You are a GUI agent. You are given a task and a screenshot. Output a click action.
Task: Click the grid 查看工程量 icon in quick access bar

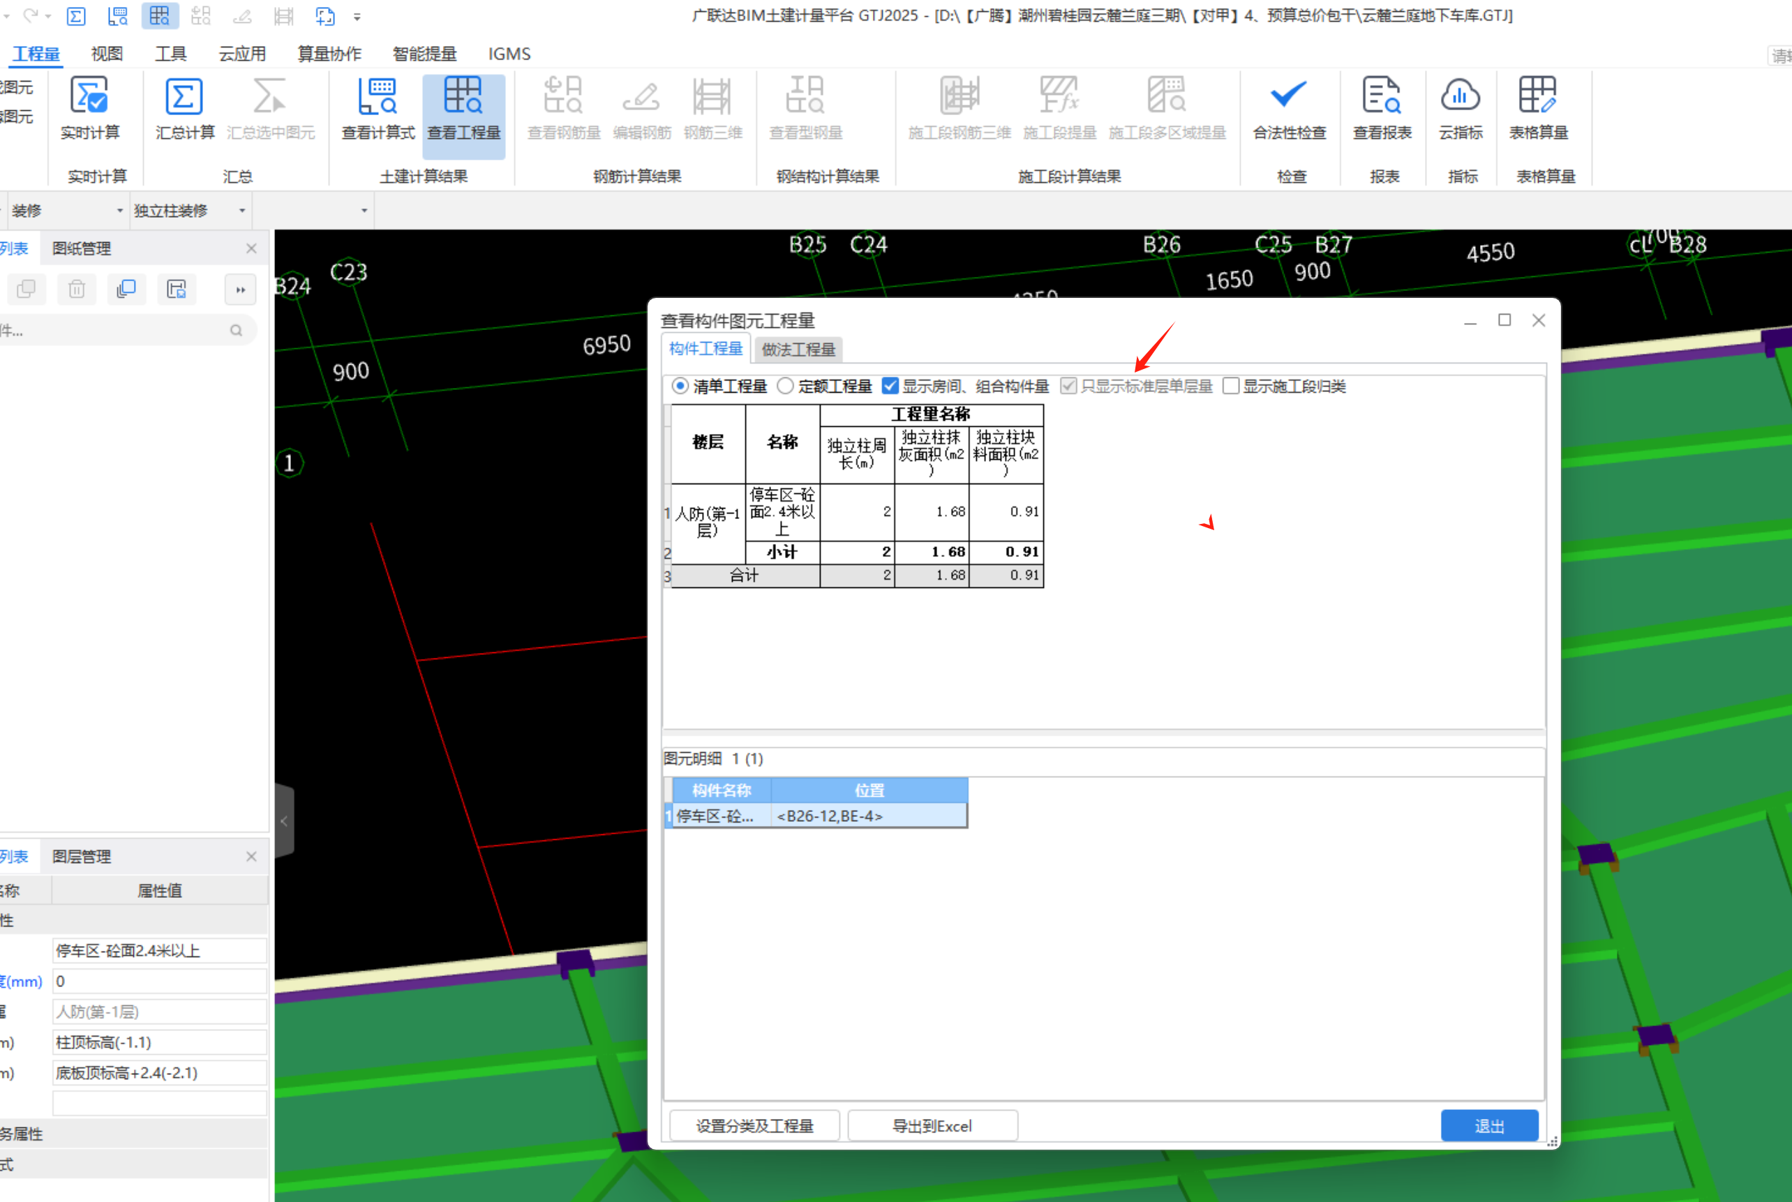point(160,16)
